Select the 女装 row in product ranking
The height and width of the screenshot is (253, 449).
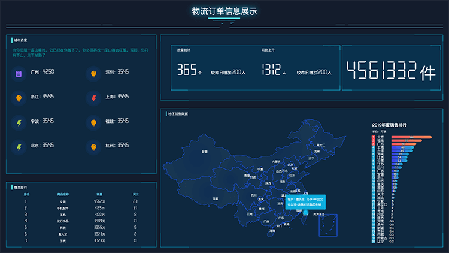[81, 201]
